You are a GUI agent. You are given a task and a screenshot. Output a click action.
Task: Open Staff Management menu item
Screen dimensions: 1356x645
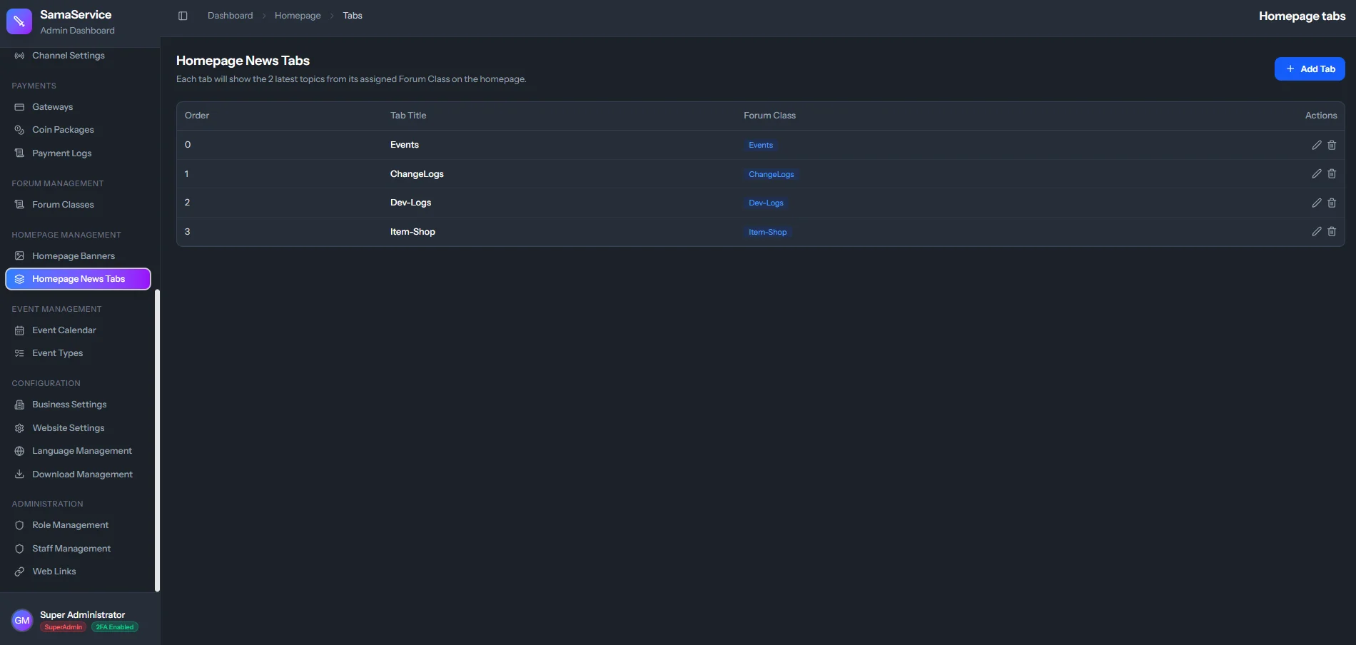tap(79, 549)
